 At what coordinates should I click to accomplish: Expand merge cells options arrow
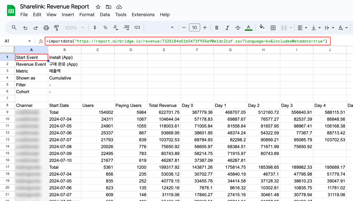pos(291,28)
